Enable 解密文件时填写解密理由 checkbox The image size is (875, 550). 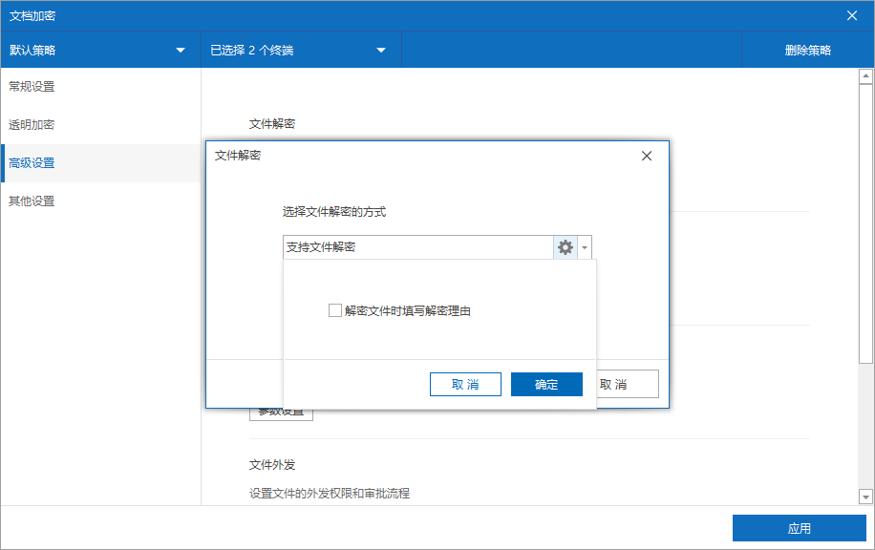point(334,310)
